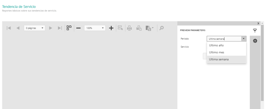
Task: Expand the 100% zoom level dropdown
Action: point(95,28)
